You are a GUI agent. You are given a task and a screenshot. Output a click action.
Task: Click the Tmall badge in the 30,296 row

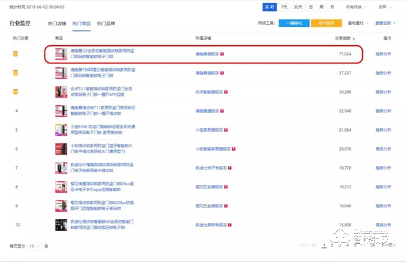click(x=226, y=92)
